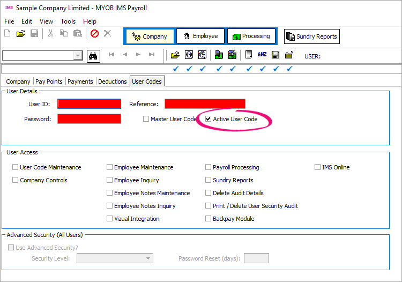Open the Employee module button
This screenshot has width=402, height=282.
[201, 36]
